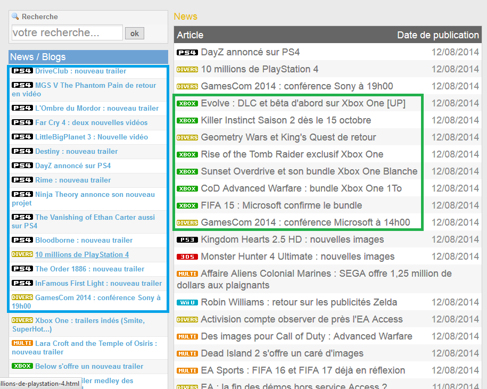
Task: Click the PS4 badge beside DayZ in News table
Action: (x=187, y=52)
